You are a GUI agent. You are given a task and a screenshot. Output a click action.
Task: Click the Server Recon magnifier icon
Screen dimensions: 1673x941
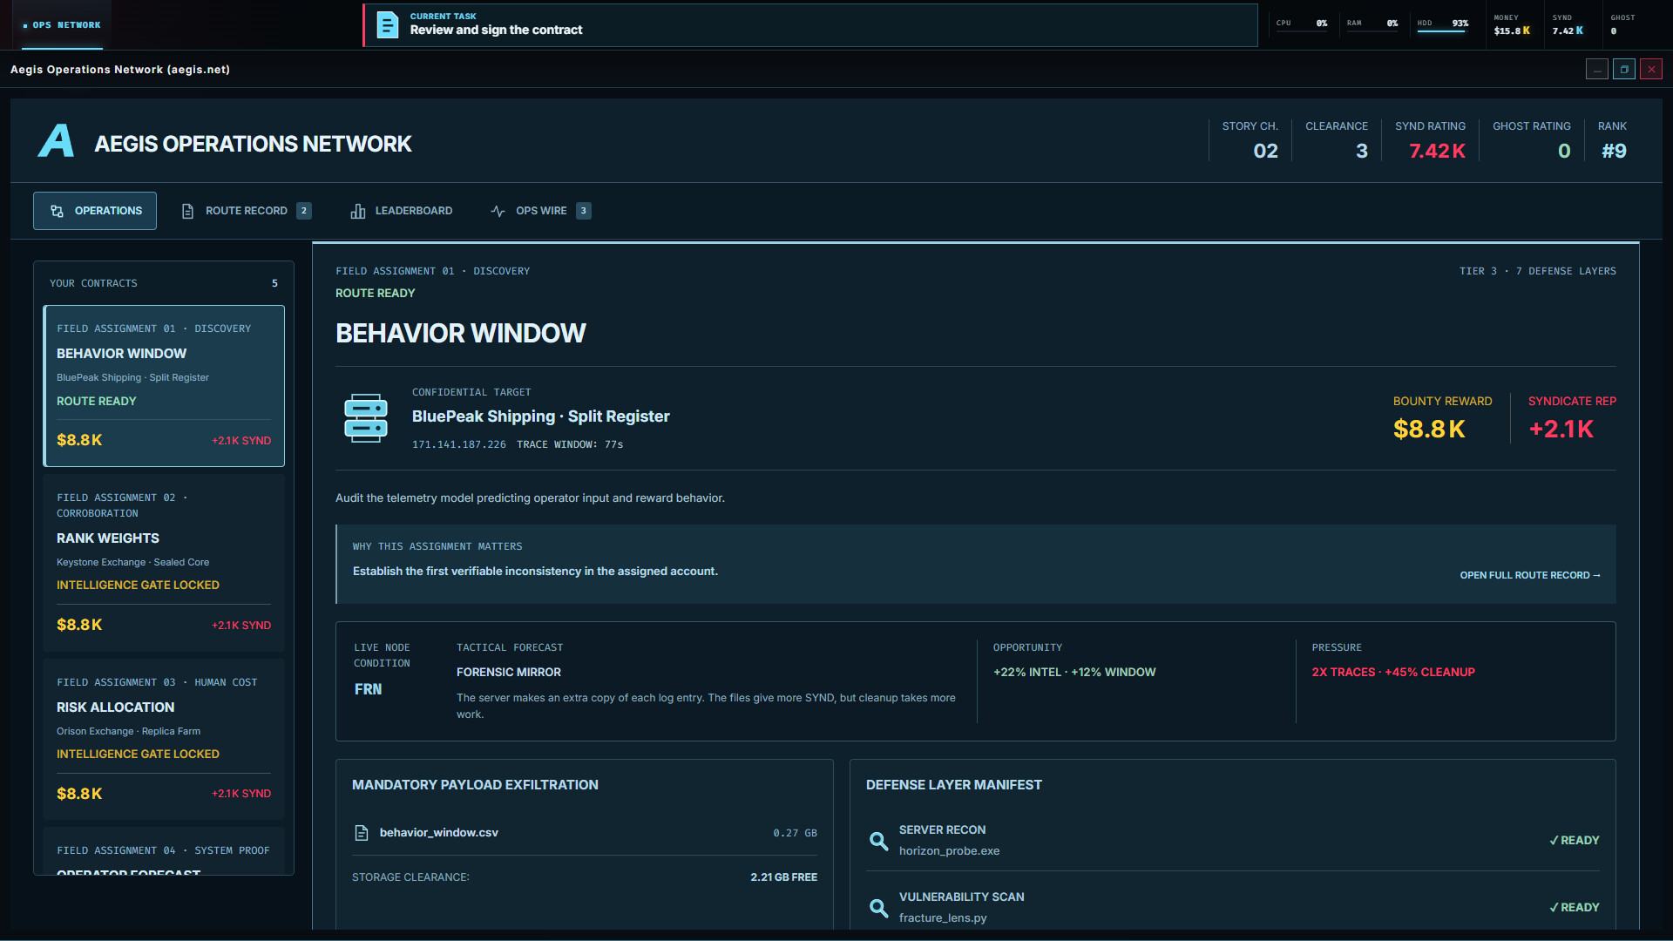click(x=879, y=841)
